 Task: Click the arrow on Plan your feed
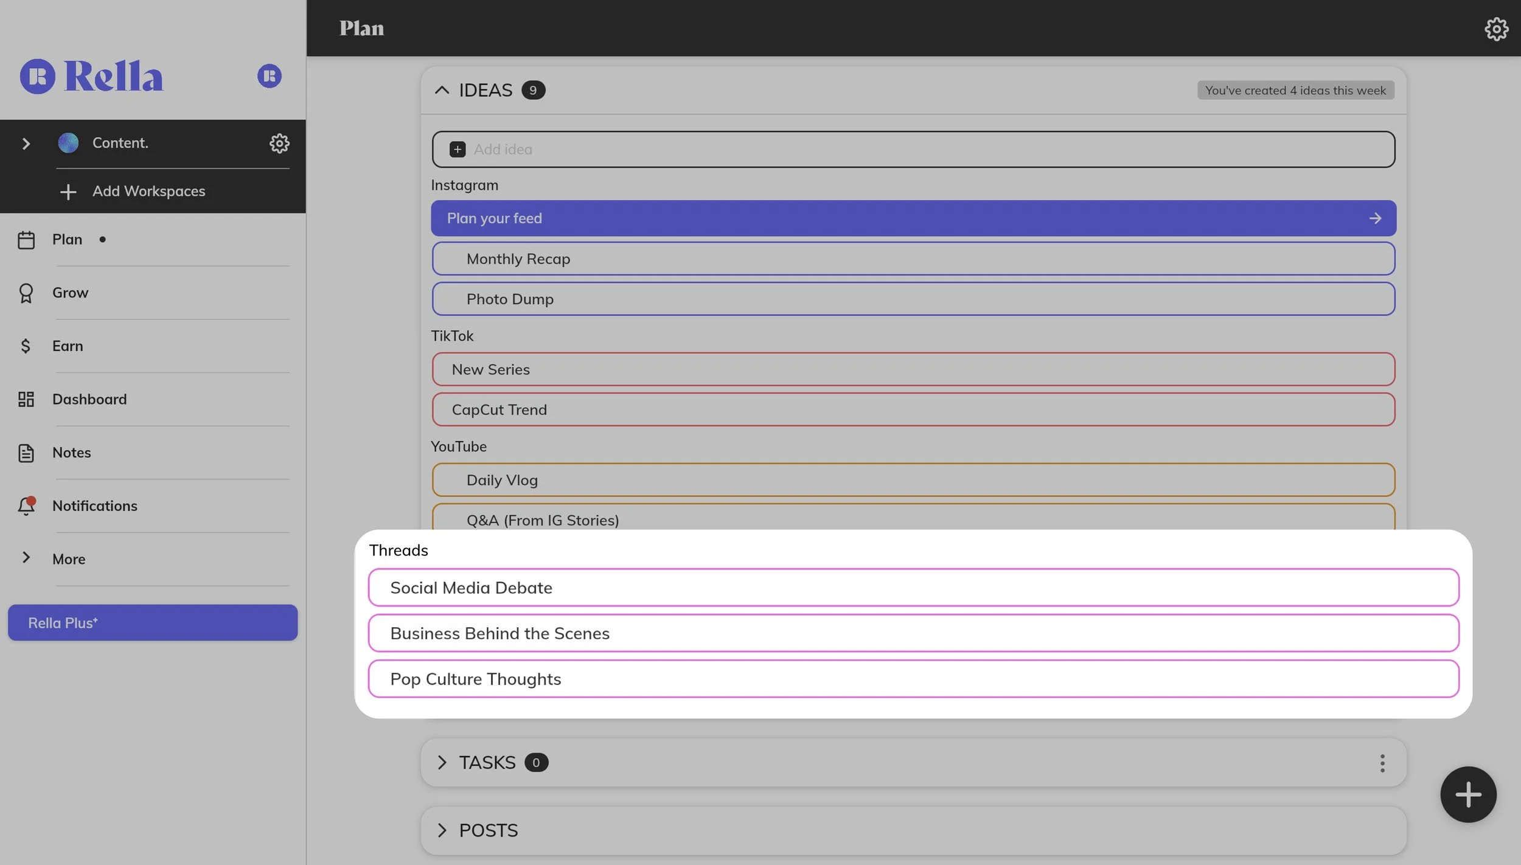[x=1375, y=218]
